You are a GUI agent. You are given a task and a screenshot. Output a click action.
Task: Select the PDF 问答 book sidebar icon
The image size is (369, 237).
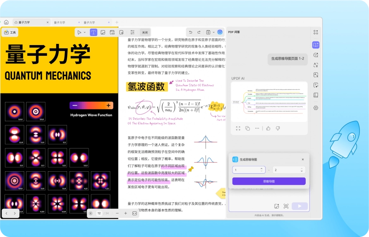click(316, 45)
